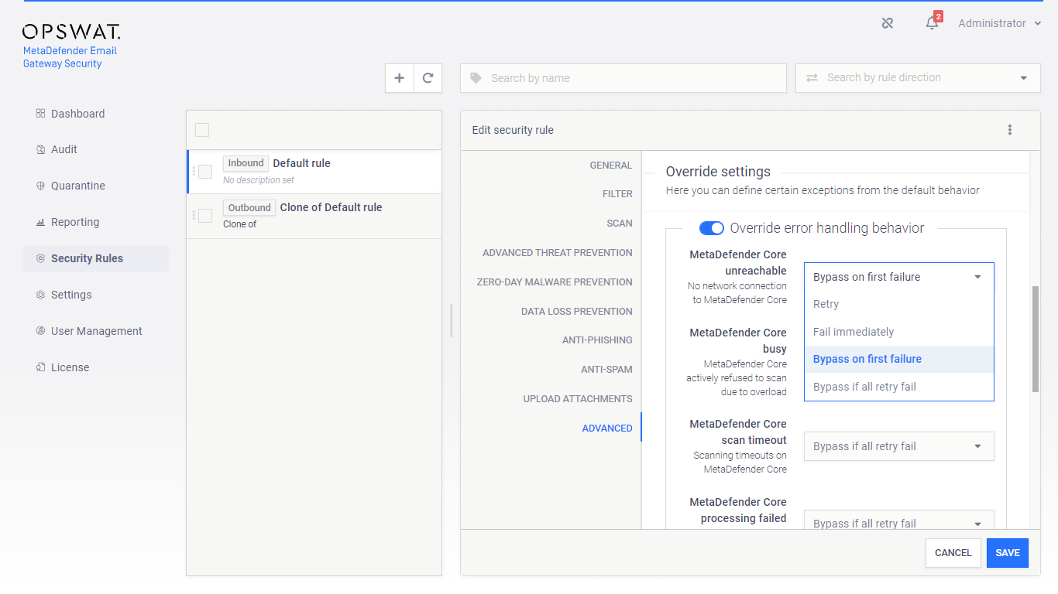The width and height of the screenshot is (1058, 594).
Task: Click the Reporting chart icon
Action: [x=40, y=222]
